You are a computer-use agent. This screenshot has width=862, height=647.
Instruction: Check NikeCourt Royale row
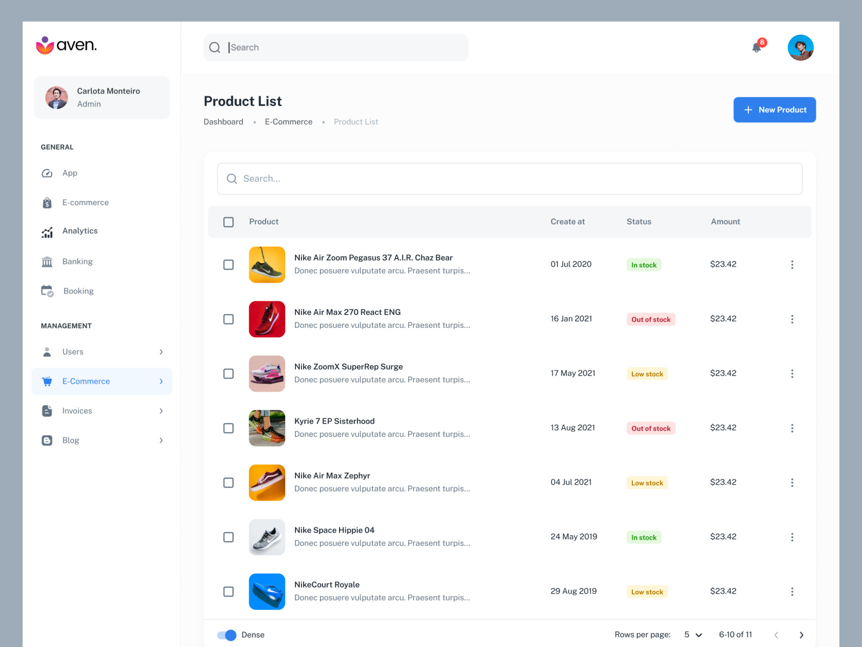229,591
